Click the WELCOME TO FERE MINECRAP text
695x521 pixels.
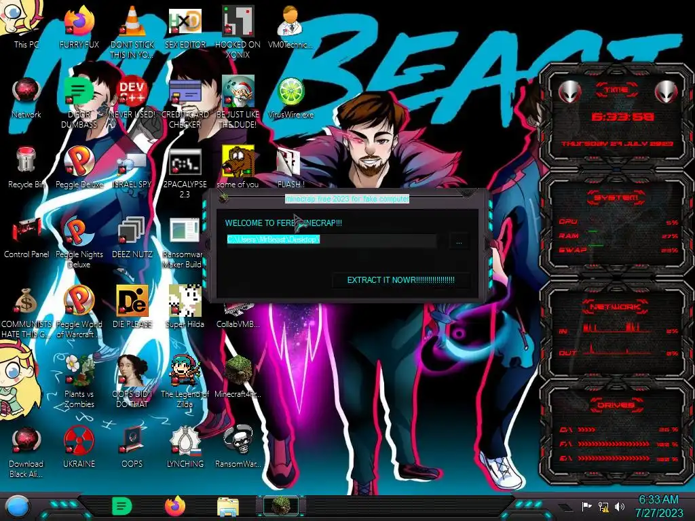(x=284, y=223)
